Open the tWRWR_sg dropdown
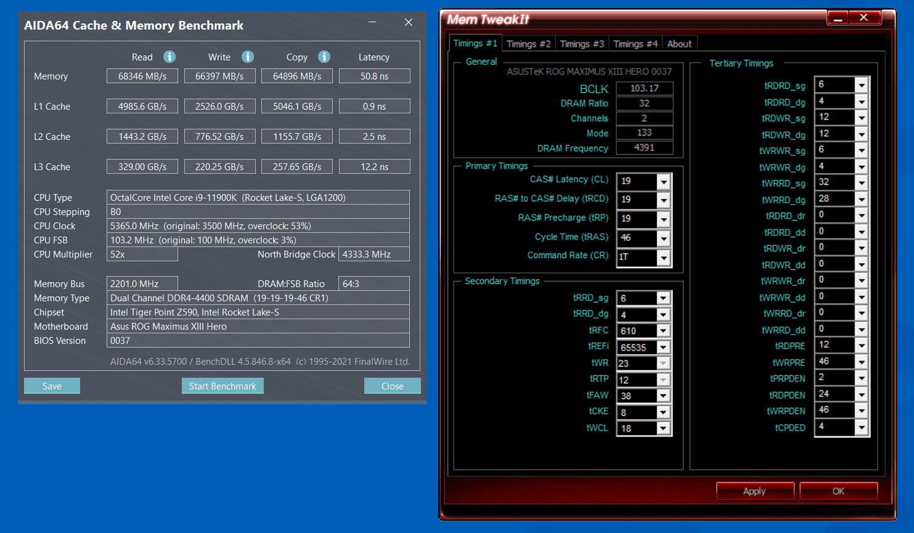Screen dimensions: 914x533 [862, 150]
